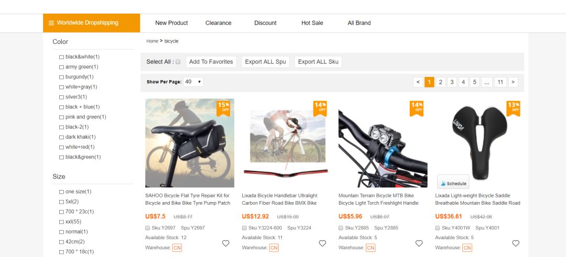Screen dimensions: 566x257
Task: Open the Show Per Page dropdown
Action: pos(193,82)
